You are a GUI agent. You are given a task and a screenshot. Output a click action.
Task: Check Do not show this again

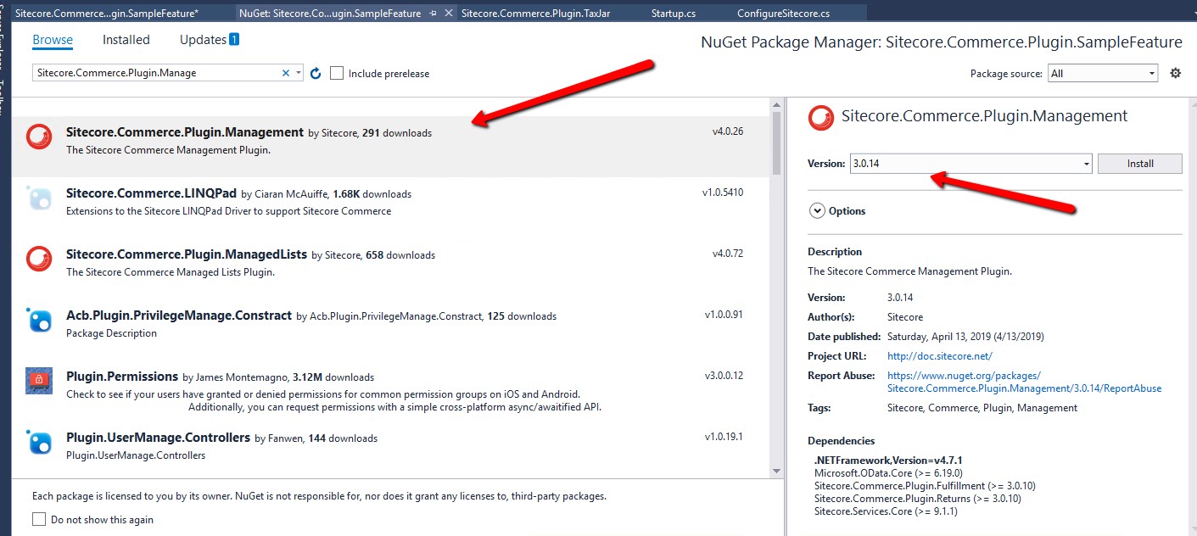38,519
